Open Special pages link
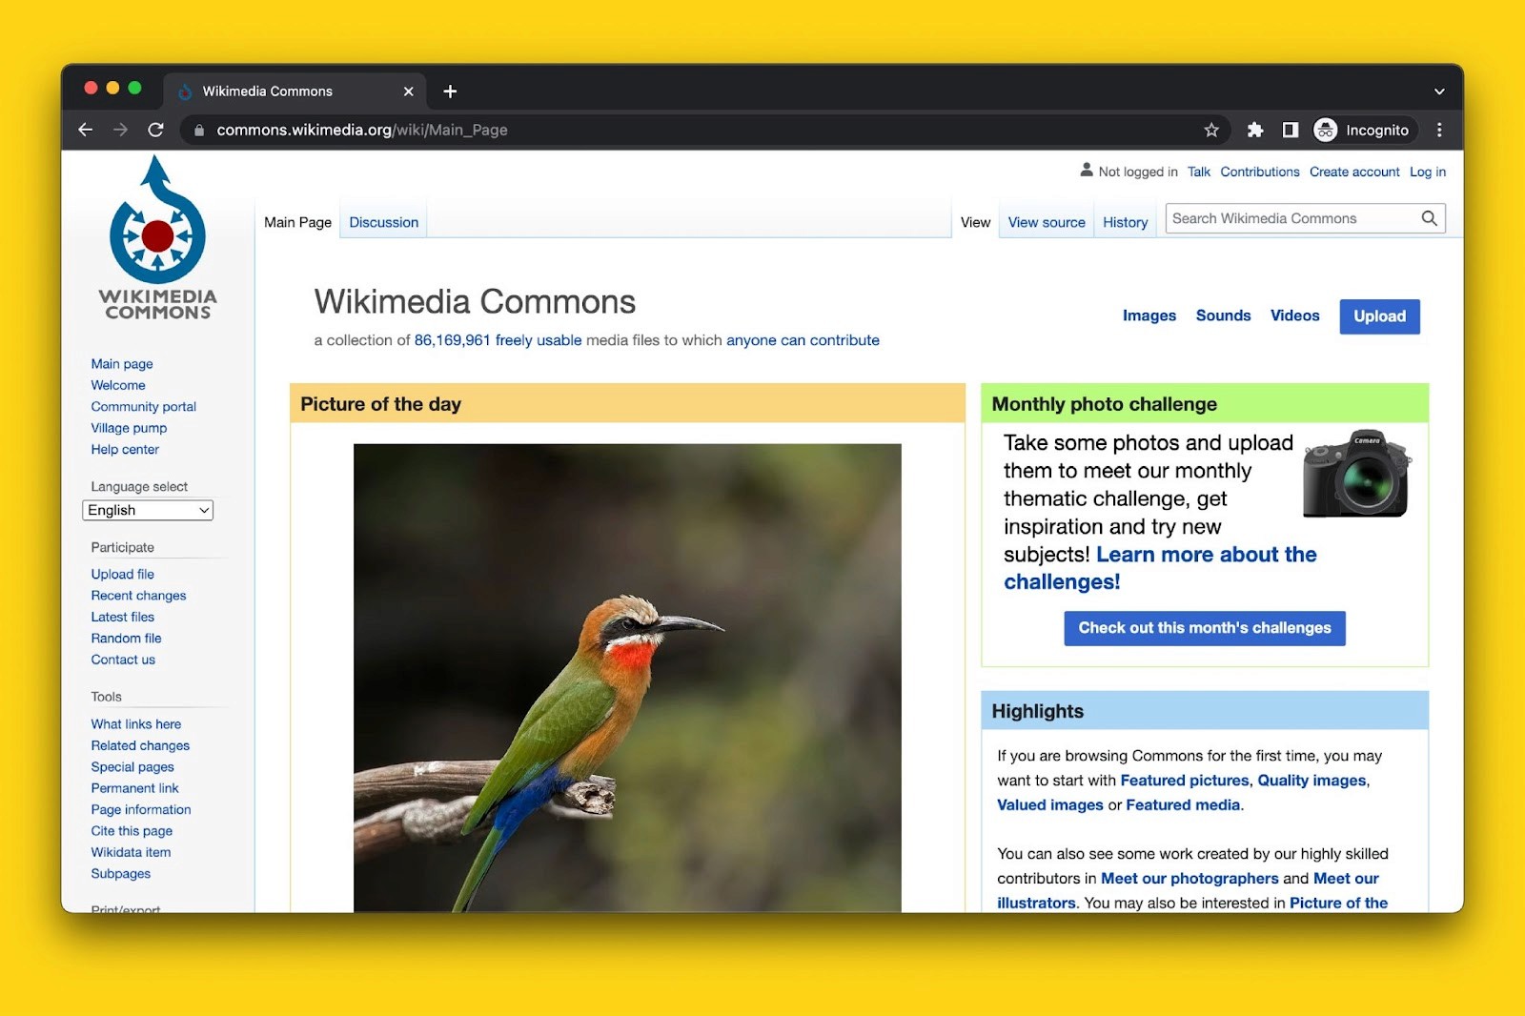 pyautogui.click(x=132, y=767)
